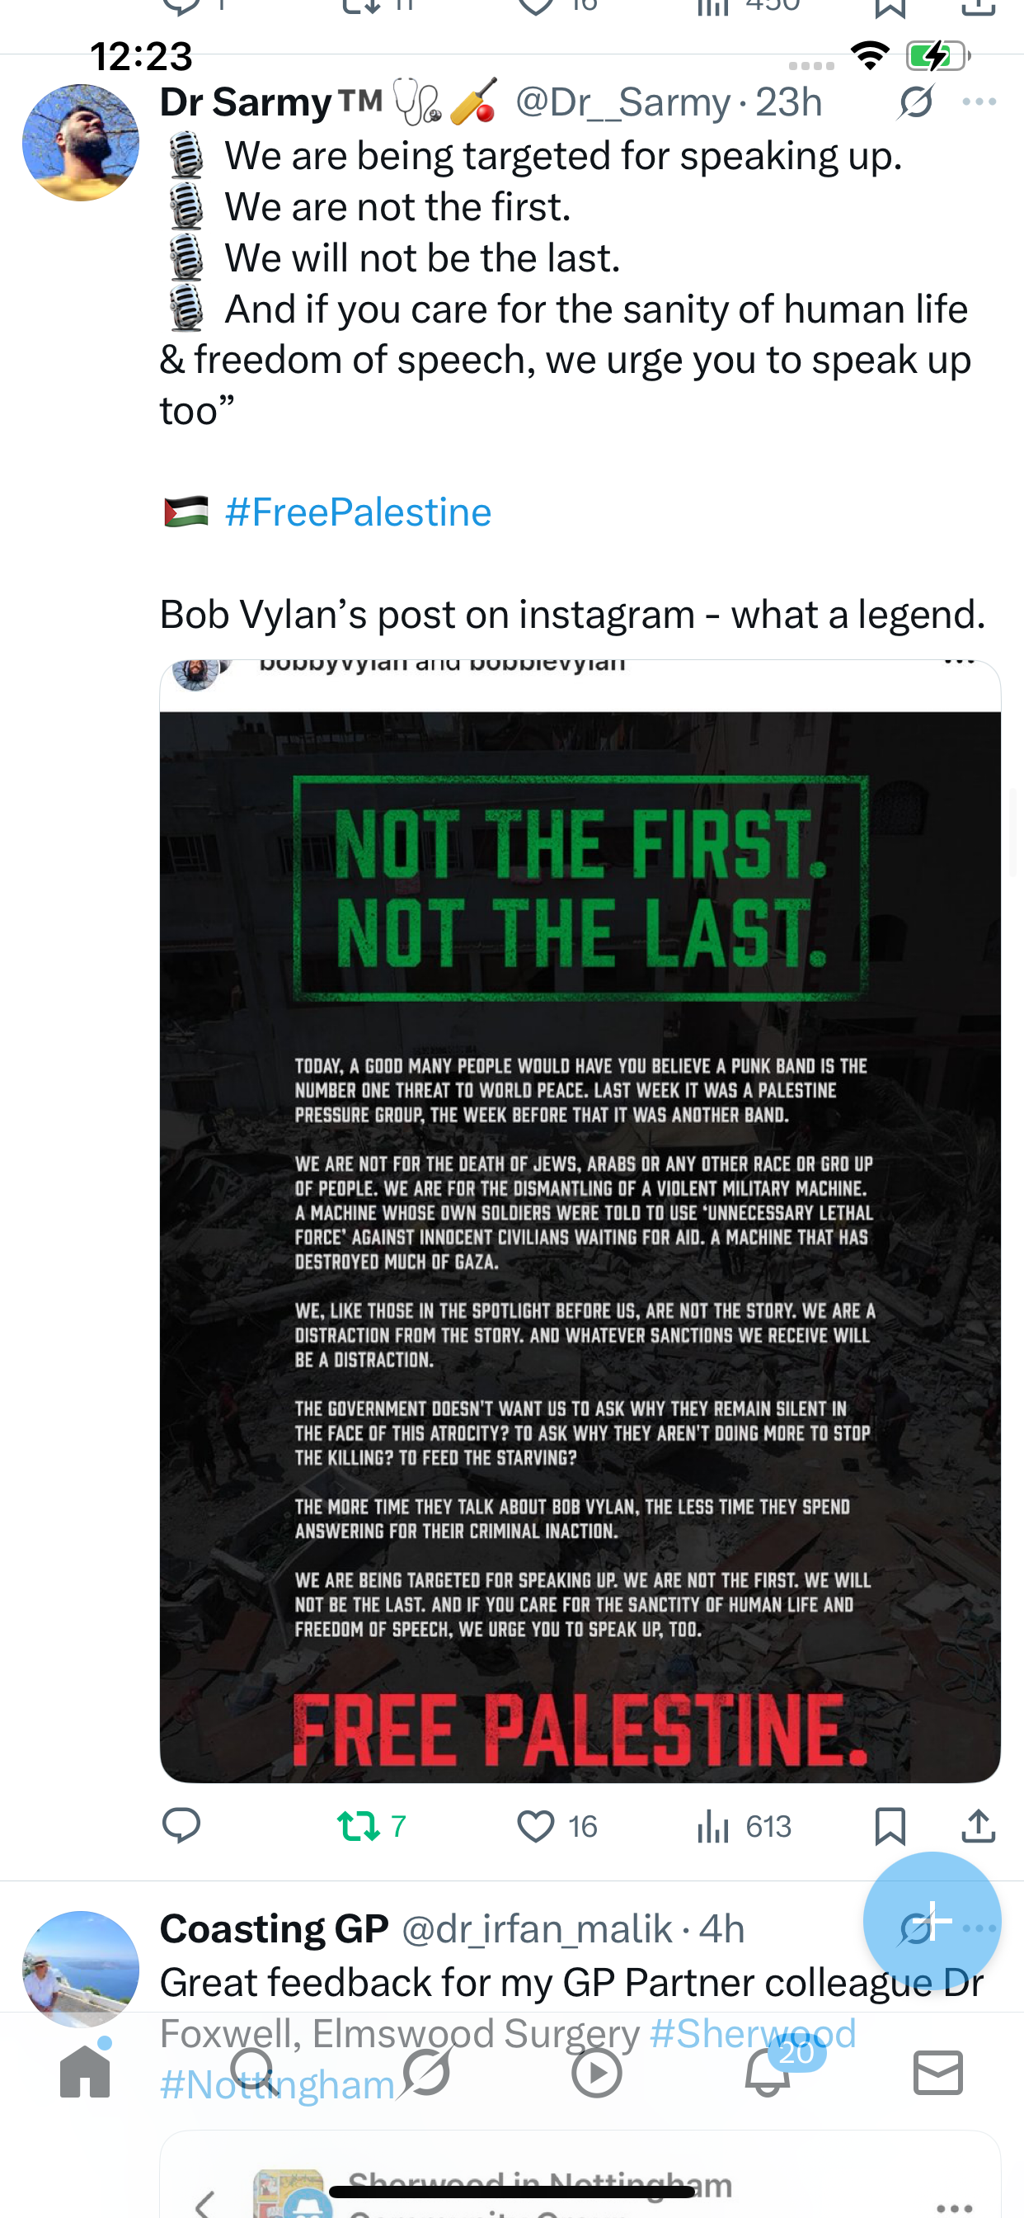Open the more menu on Coasting GP's tweet
Viewport: 1024px width, 2218px height.
pos(979,1928)
